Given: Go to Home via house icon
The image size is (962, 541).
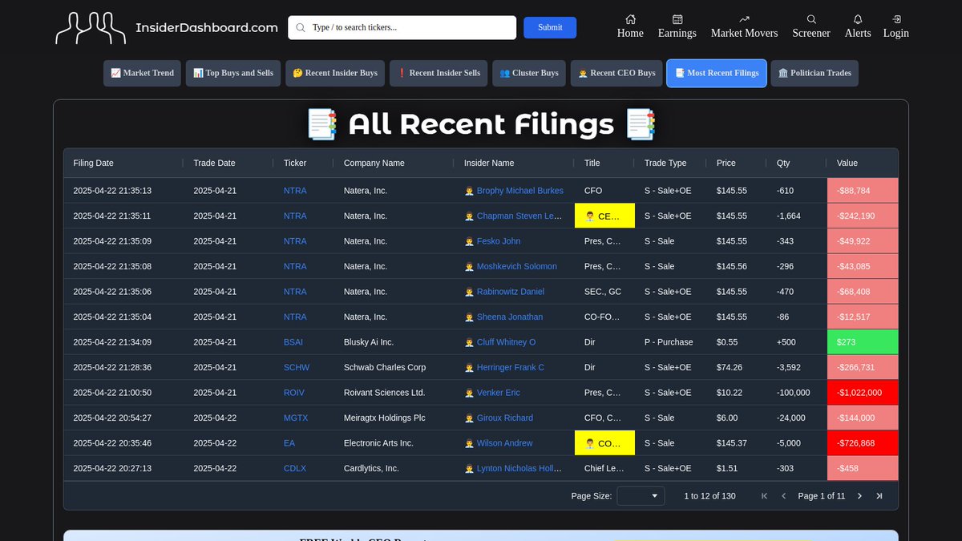Looking at the screenshot, I should pyautogui.click(x=630, y=19).
